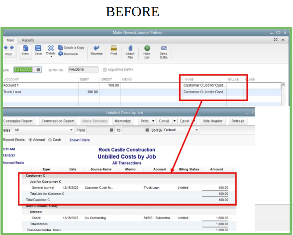Open the Dates dropdown set to All
The height and width of the screenshot is (235, 293).
(44, 130)
